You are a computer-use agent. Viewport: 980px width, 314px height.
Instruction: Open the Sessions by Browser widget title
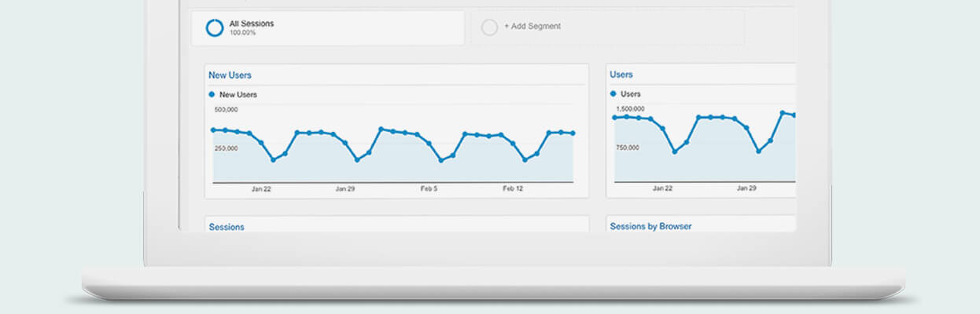coord(650,226)
